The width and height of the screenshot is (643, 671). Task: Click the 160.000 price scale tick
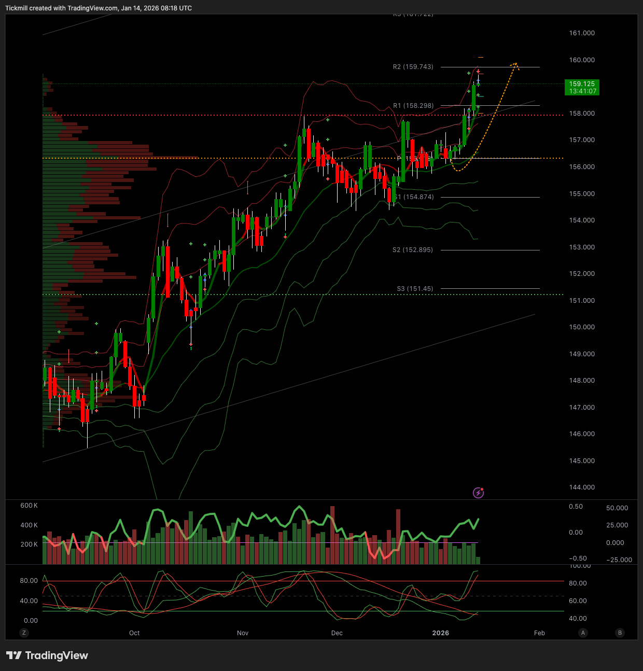(x=582, y=60)
